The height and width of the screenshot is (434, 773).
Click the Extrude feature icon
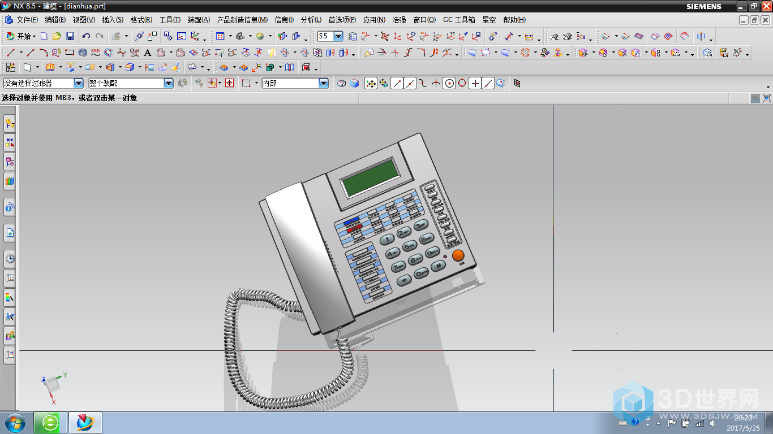50,67
